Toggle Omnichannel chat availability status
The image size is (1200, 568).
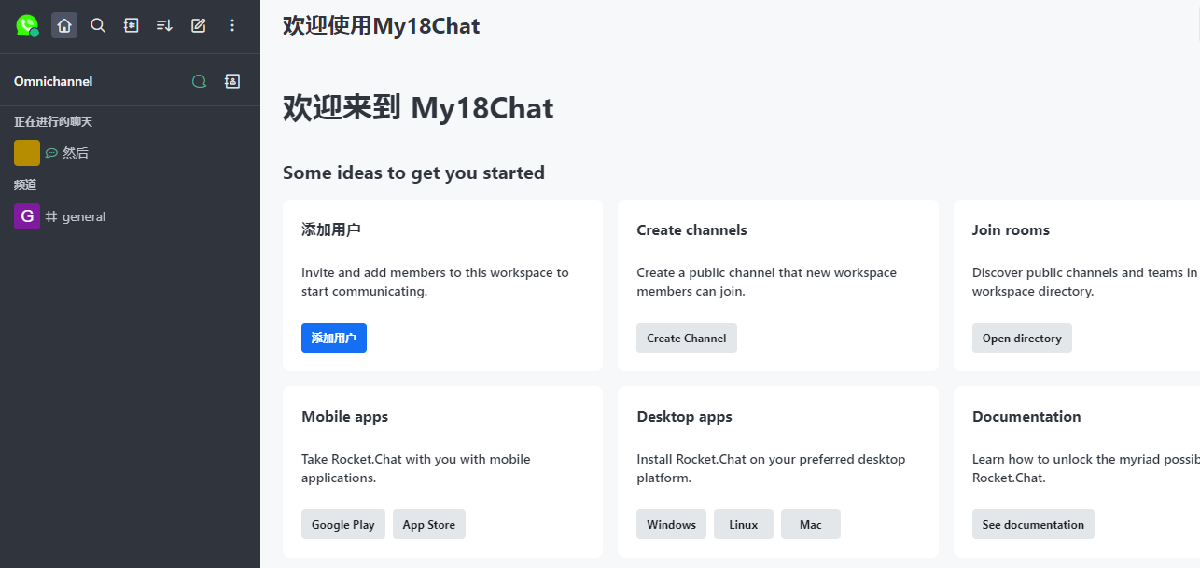coord(199,81)
